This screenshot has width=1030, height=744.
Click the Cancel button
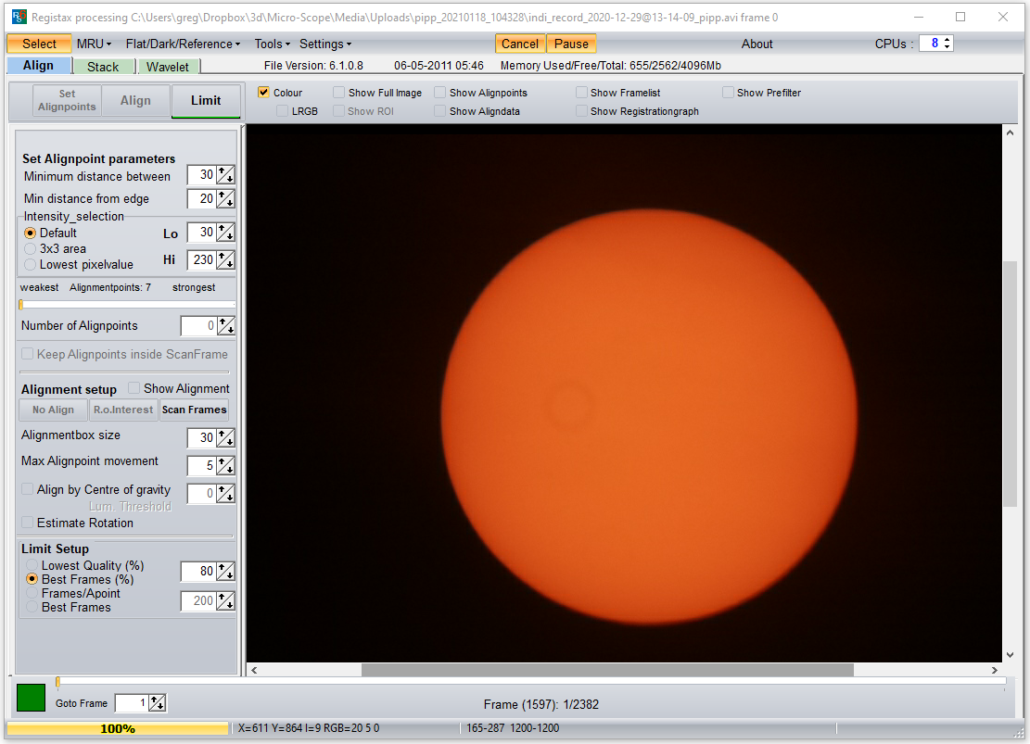click(x=519, y=44)
